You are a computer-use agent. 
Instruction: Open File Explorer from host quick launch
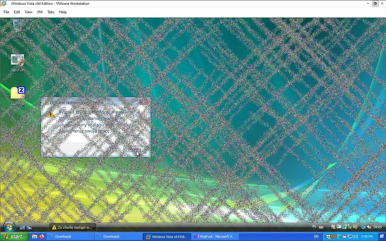(35, 236)
